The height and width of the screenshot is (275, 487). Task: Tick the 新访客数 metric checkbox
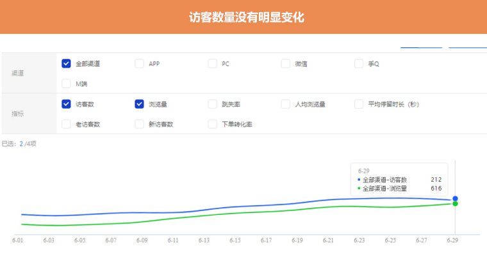click(x=139, y=124)
